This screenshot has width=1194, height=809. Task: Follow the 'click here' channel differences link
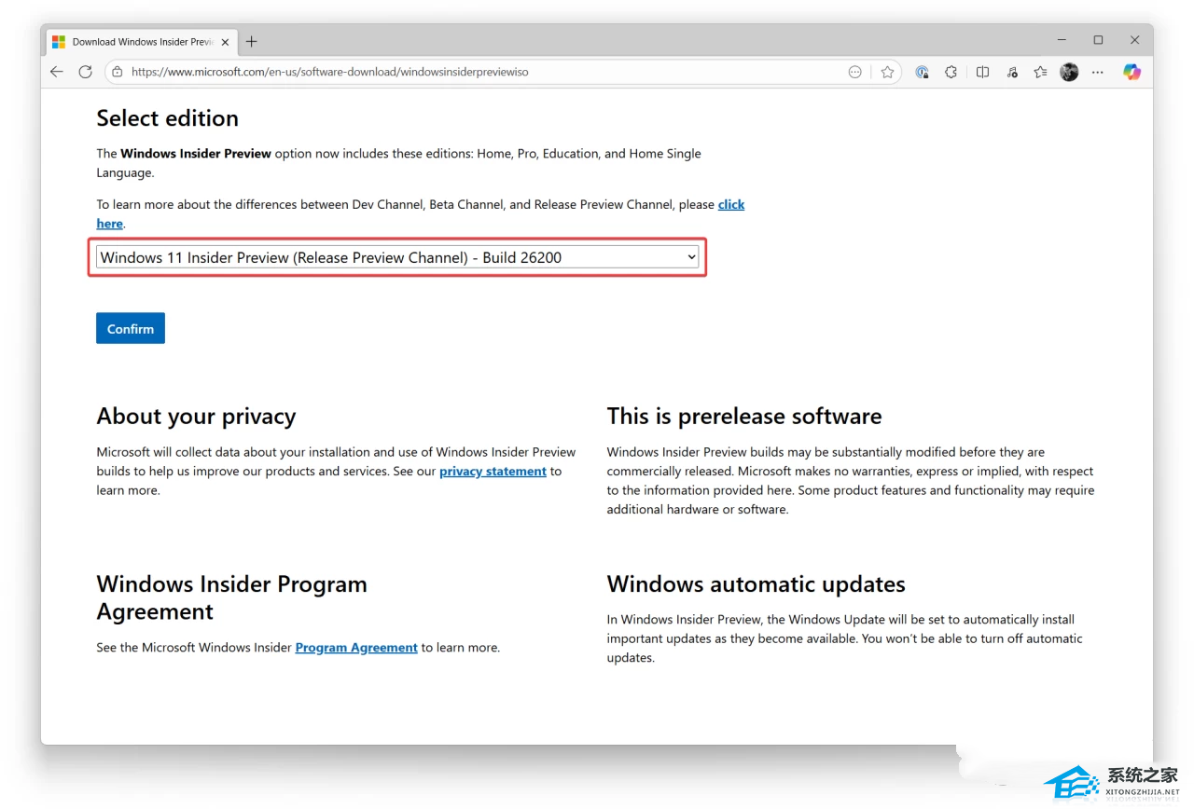pyautogui.click(x=730, y=205)
